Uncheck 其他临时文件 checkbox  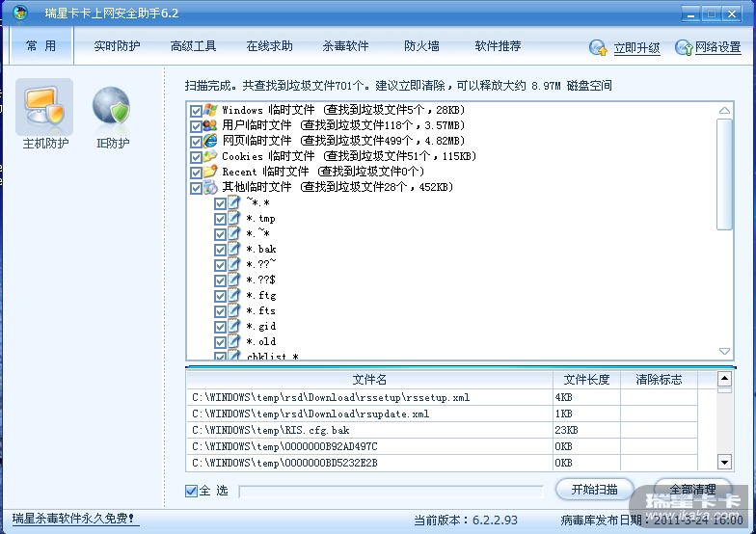(196, 188)
